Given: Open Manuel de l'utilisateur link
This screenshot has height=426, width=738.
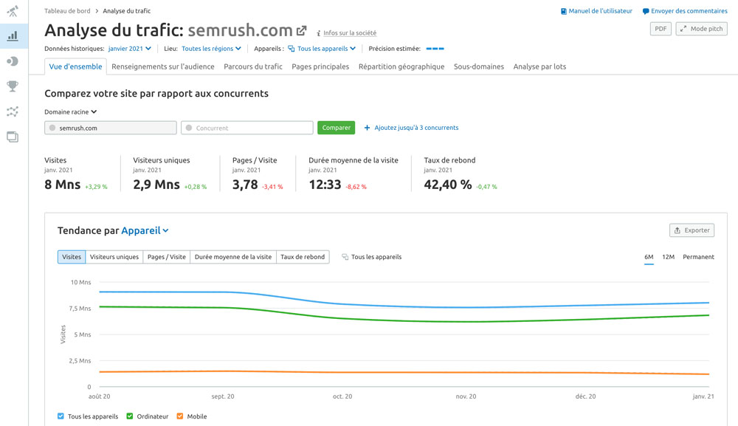Looking at the screenshot, I should pos(600,11).
